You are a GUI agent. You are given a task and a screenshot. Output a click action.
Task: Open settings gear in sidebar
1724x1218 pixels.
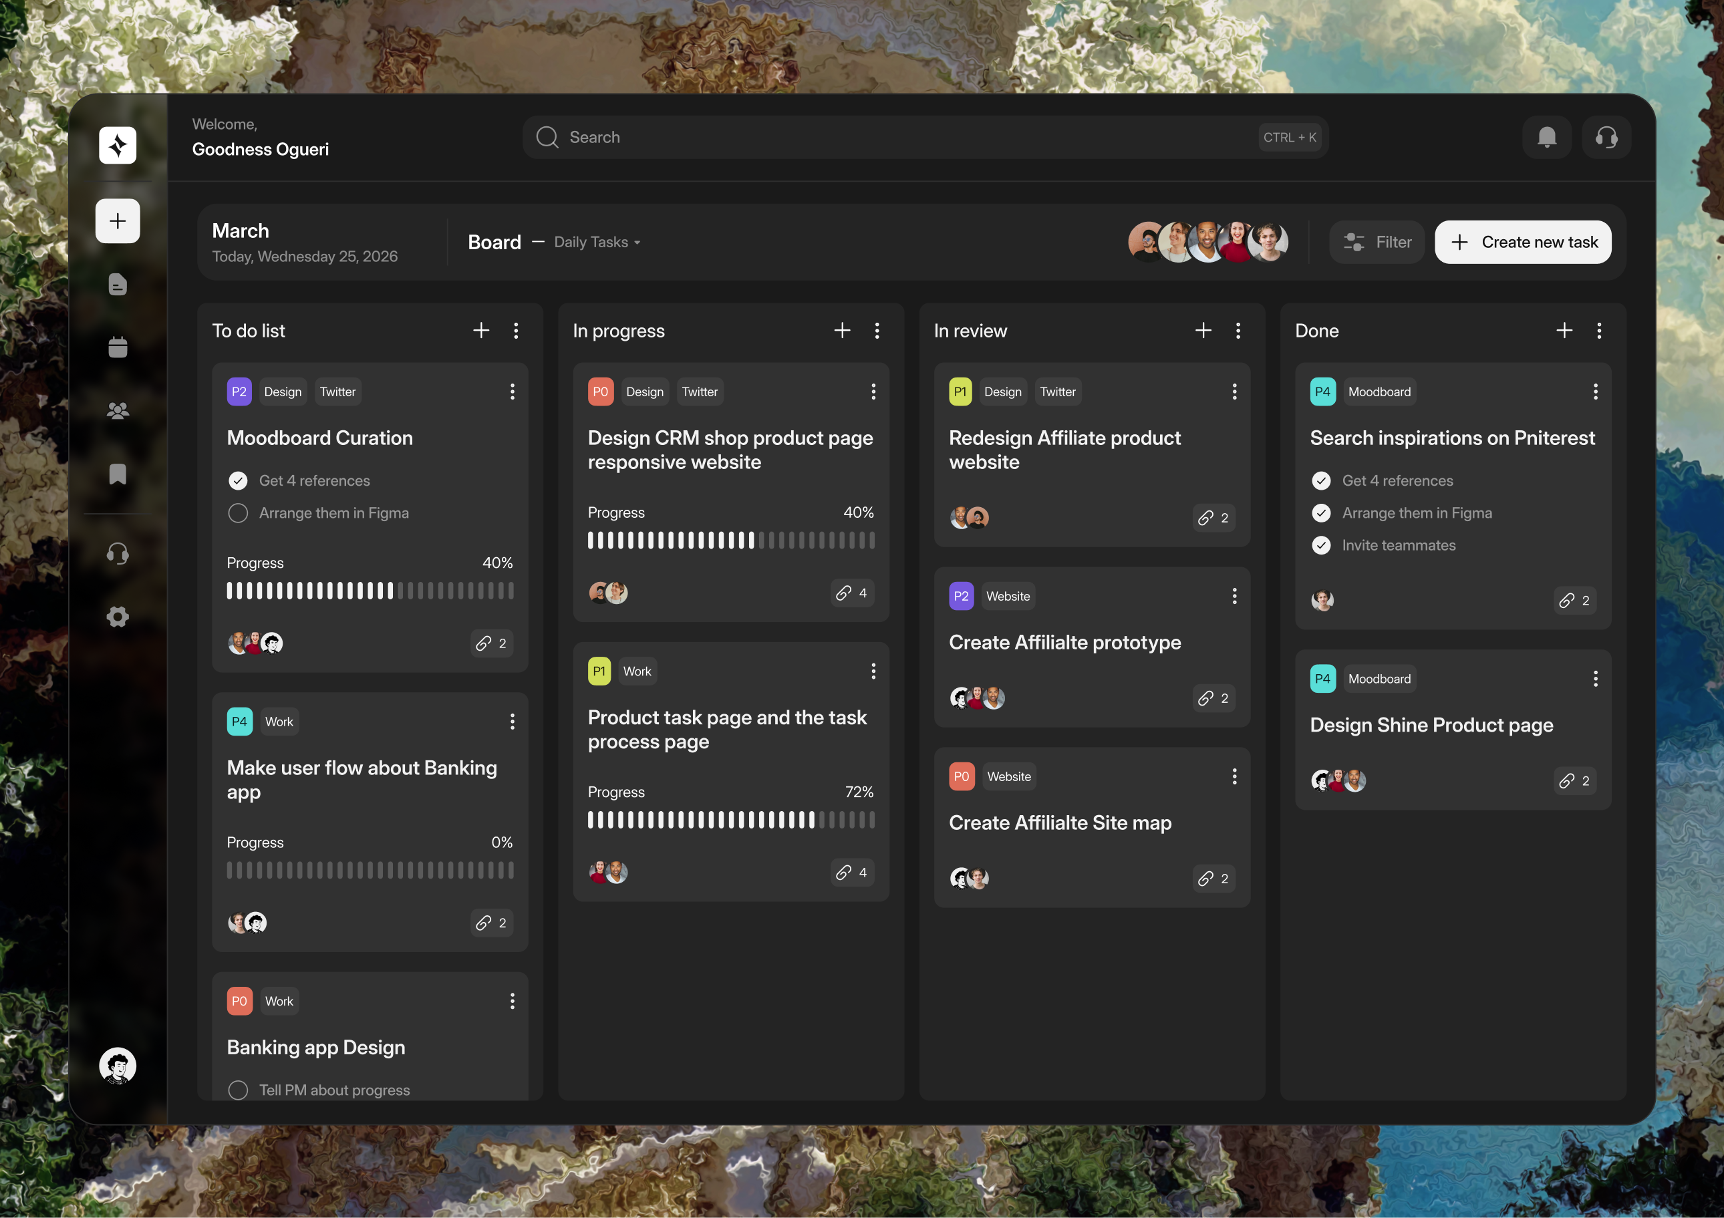(x=118, y=617)
